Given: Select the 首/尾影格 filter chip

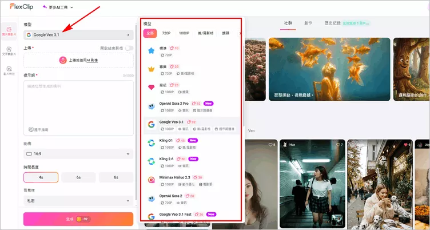Looking at the screenshot, I should 205,33.
